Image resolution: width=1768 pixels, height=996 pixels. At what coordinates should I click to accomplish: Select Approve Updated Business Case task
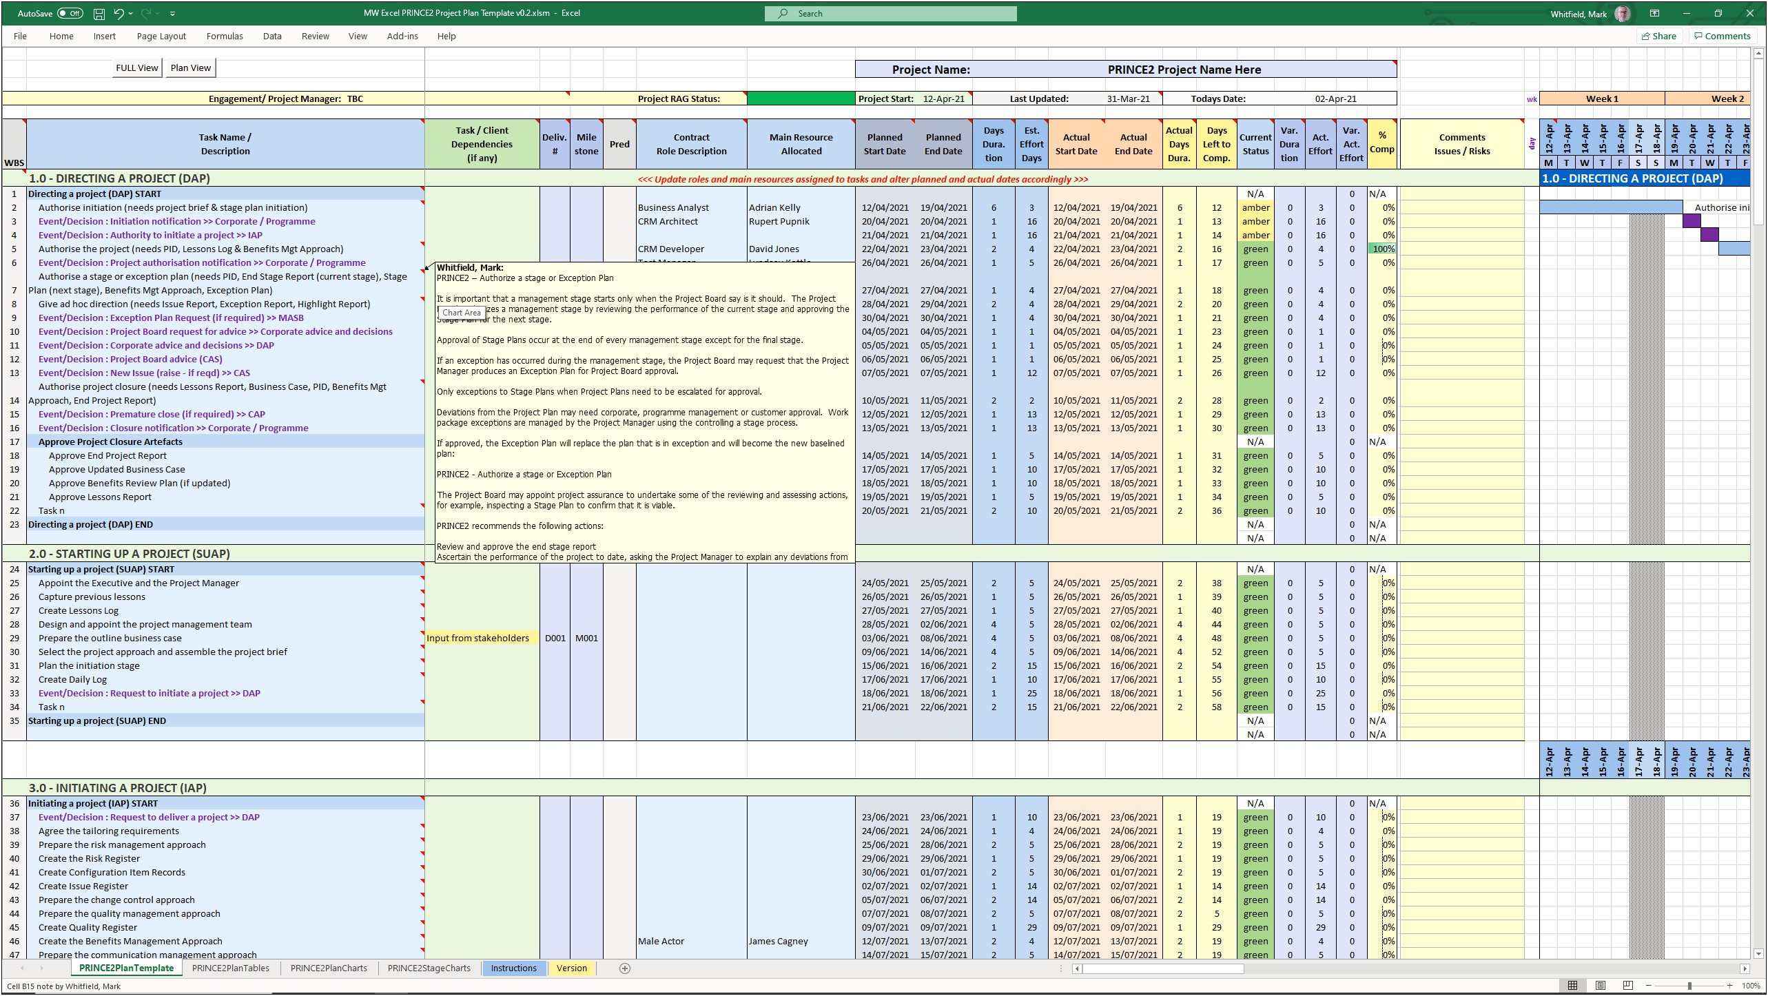coord(225,469)
